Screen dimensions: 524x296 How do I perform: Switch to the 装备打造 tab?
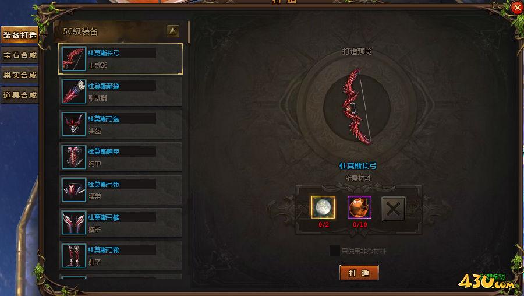19,35
